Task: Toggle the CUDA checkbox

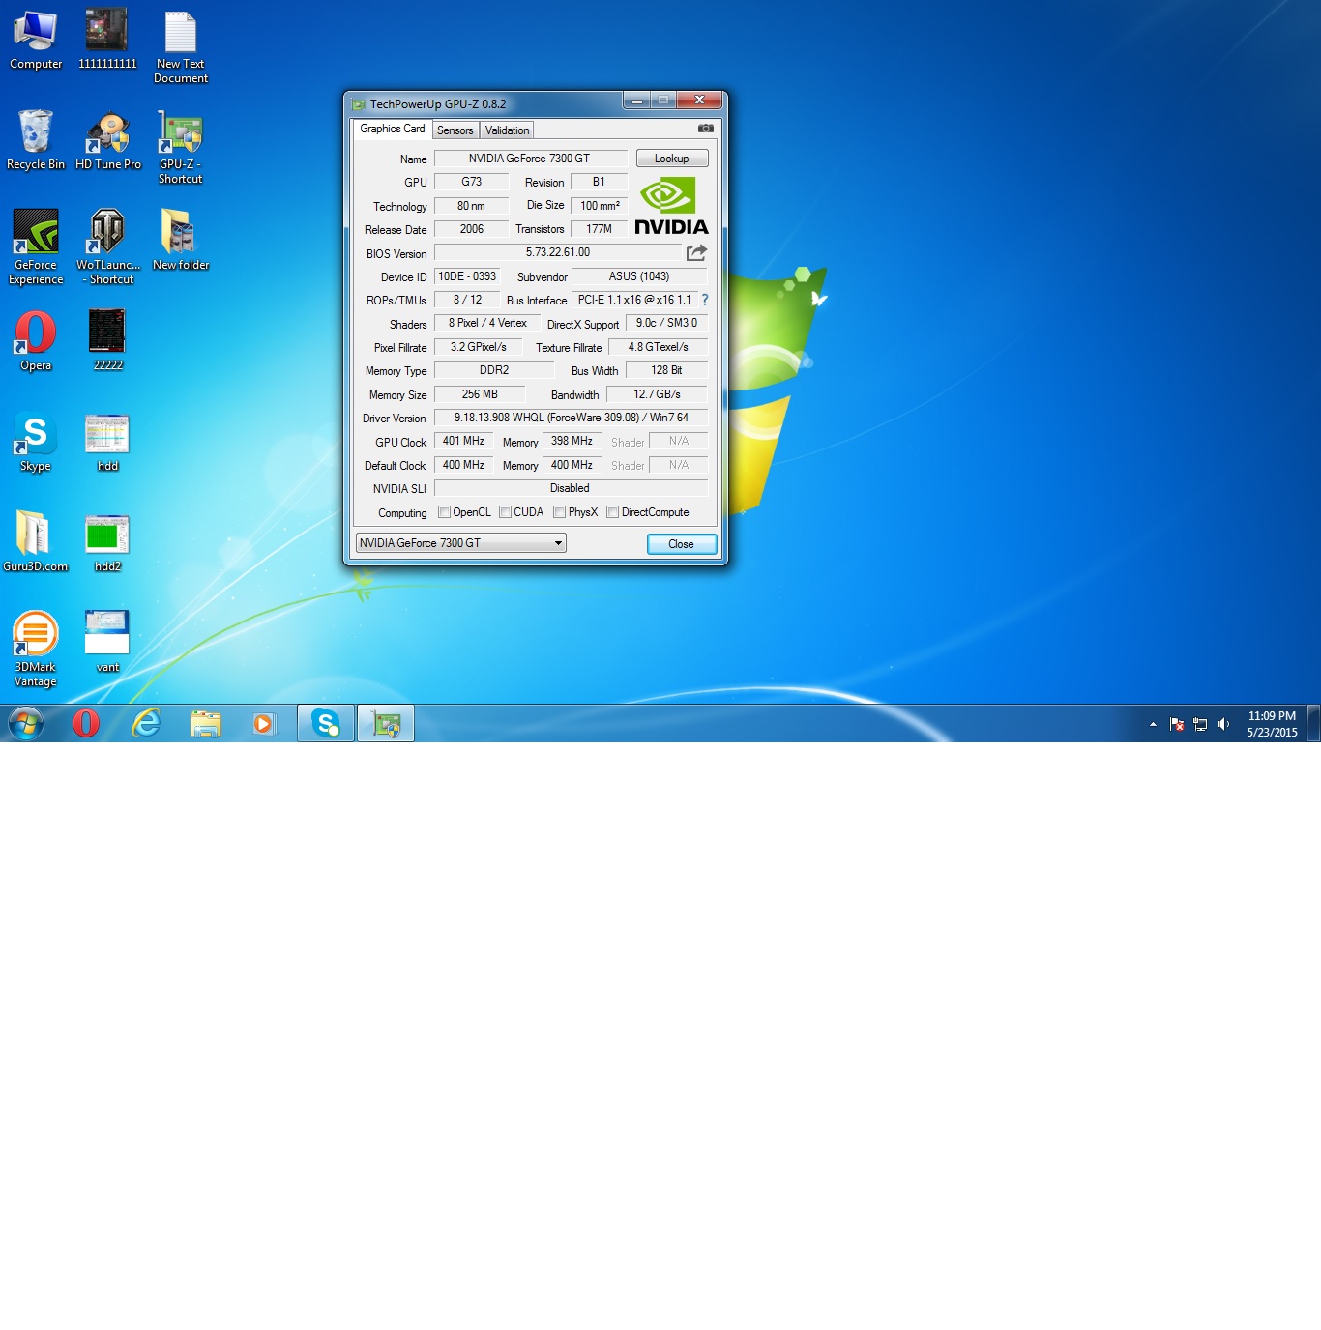Action: pos(505,512)
